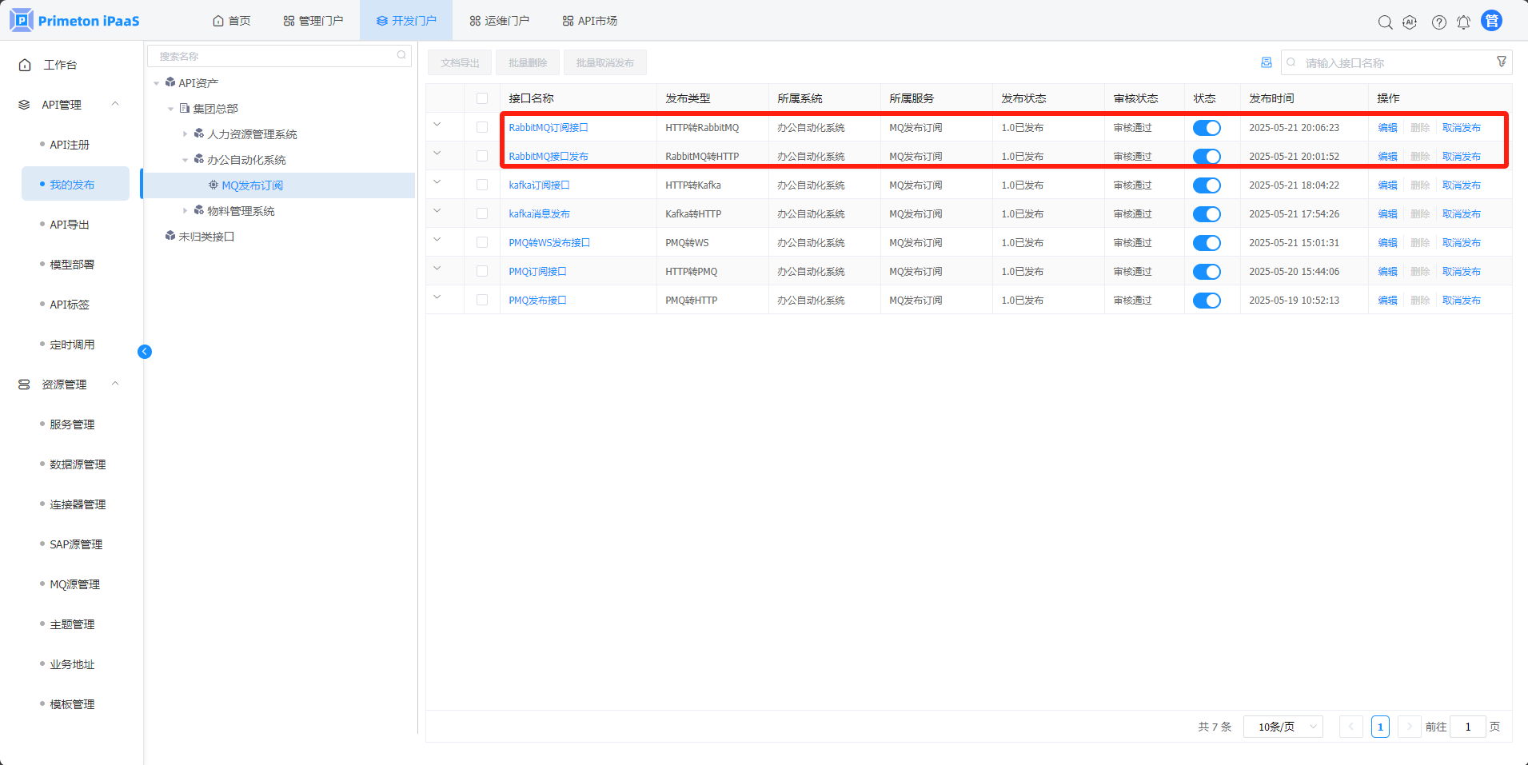
Task: Click the filter funnel icon
Action: pyautogui.click(x=1501, y=62)
